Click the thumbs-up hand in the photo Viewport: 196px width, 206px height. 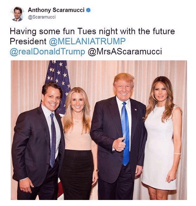click(x=119, y=144)
